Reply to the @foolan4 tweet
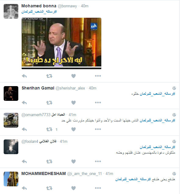The height and width of the screenshot is (194, 180). [x=24, y=162]
